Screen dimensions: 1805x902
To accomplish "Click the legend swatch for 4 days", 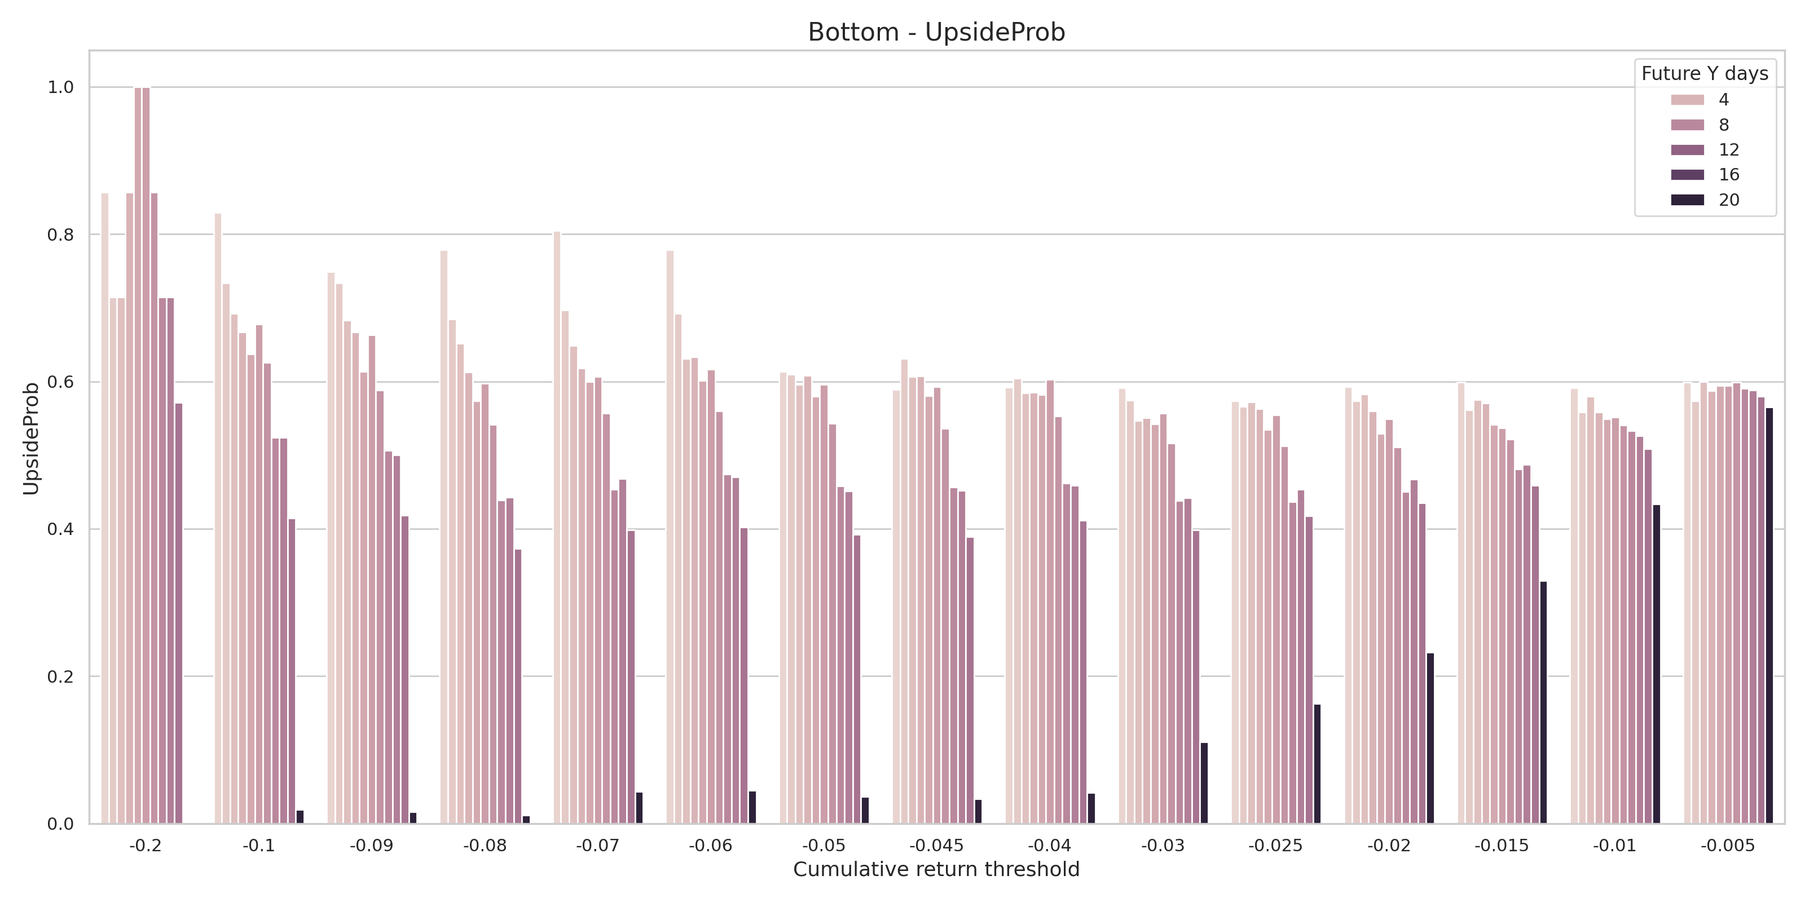I will 1687,100.
